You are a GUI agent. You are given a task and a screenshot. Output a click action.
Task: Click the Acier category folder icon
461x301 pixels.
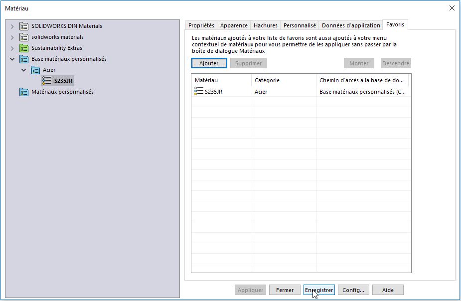click(35, 70)
